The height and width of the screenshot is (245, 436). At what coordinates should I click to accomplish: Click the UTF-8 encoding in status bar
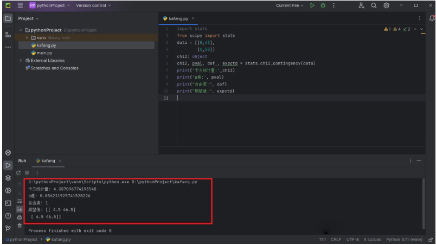pos(352,239)
